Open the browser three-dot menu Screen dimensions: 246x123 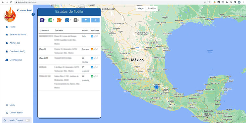(243, 2)
